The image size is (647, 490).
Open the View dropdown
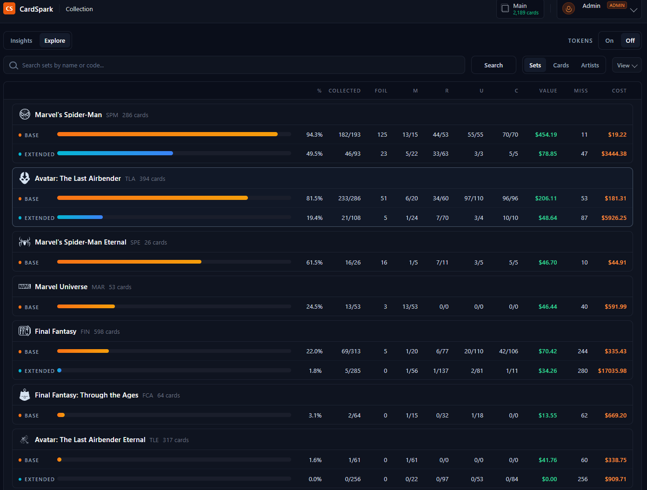(627, 66)
